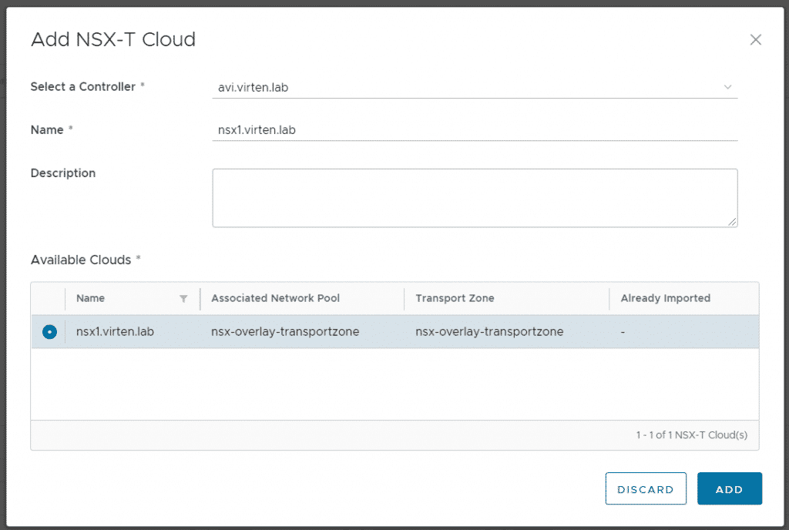Sort table by the Name column header
The width and height of the screenshot is (789, 530).
[90, 298]
